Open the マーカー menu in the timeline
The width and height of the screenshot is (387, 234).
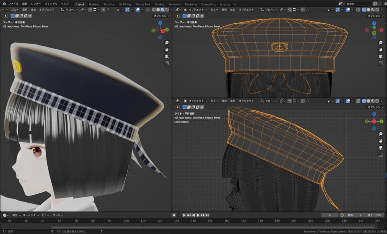point(58,215)
